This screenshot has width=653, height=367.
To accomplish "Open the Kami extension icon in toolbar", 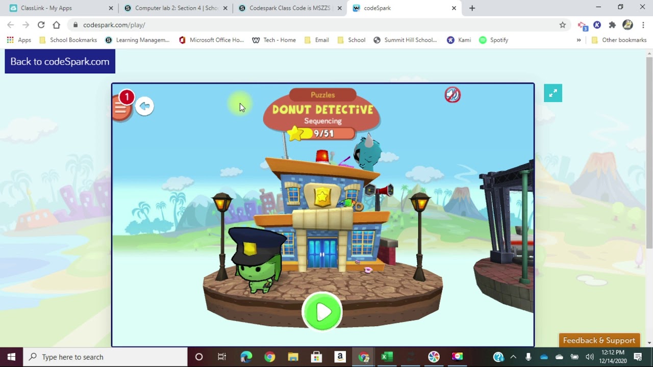I will pos(597,24).
